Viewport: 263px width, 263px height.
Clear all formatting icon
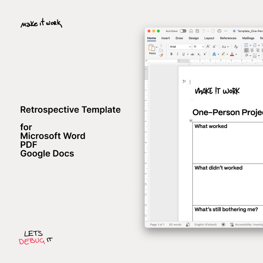236,46
